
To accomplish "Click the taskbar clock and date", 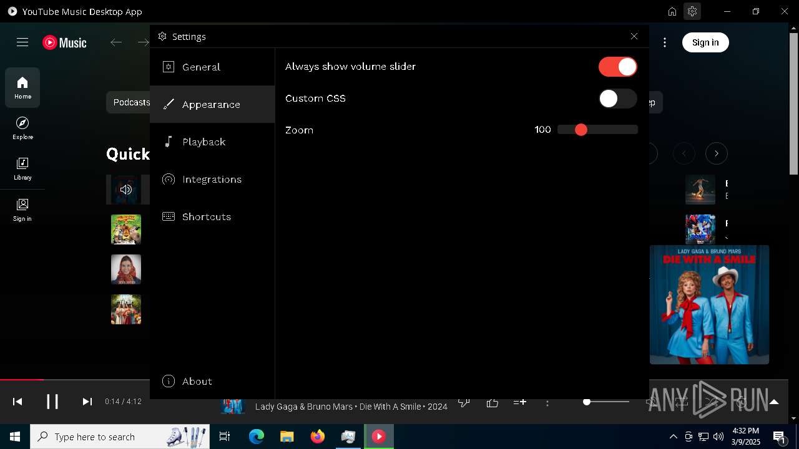I will pos(746,437).
